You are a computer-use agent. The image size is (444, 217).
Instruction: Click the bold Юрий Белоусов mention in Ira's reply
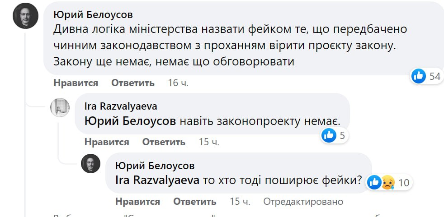click(130, 121)
